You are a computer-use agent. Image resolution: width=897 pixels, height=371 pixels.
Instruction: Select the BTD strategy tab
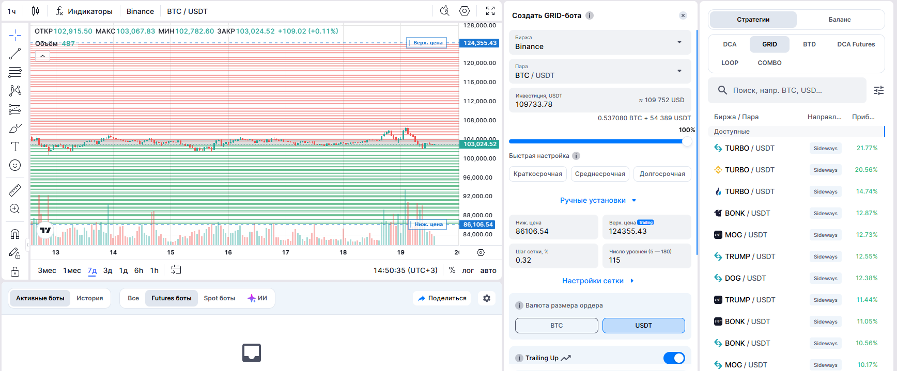coord(809,44)
